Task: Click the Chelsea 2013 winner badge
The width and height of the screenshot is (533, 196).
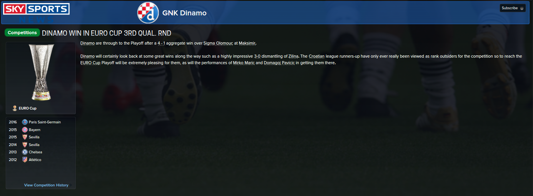Action: pos(25,152)
